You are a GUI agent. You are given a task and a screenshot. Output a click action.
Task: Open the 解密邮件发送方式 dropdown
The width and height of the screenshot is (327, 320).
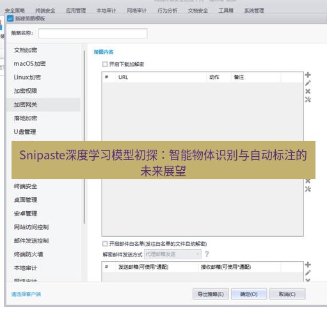tap(173, 254)
